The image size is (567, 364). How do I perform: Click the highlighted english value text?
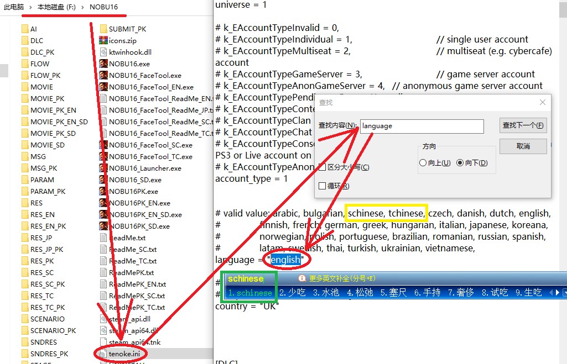click(x=285, y=260)
